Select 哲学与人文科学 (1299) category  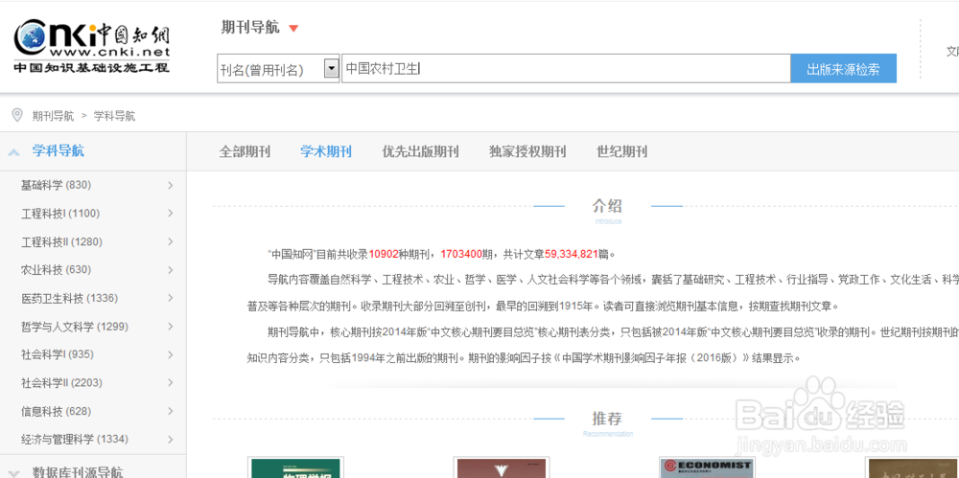[x=75, y=327]
